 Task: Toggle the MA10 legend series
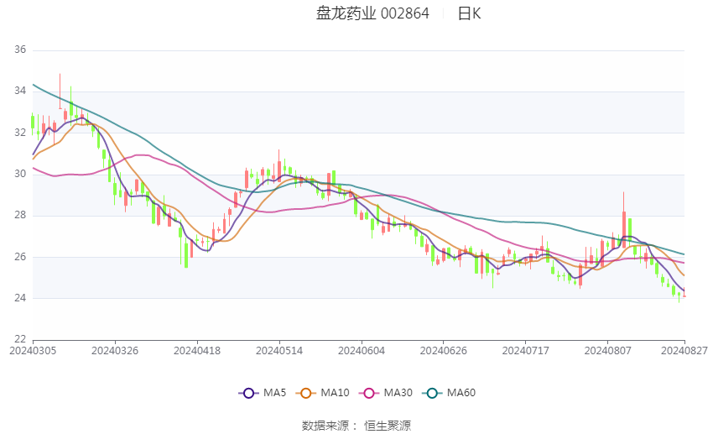[x=322, y=393]
